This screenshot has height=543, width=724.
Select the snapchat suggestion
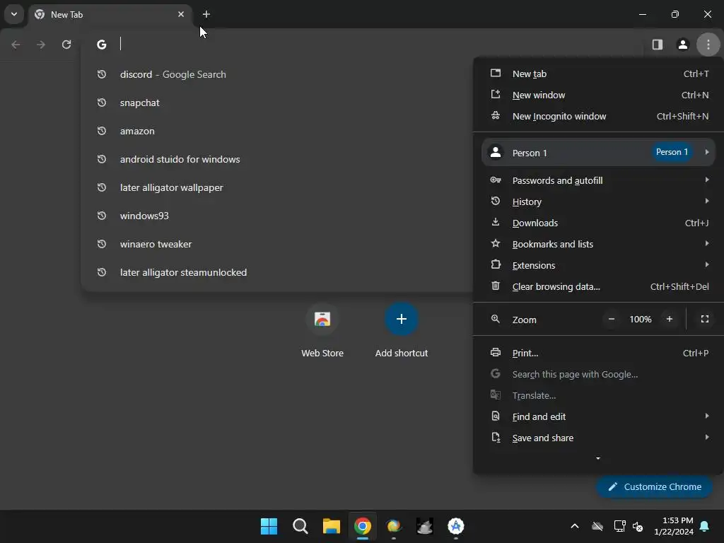(x=277, y=103)
